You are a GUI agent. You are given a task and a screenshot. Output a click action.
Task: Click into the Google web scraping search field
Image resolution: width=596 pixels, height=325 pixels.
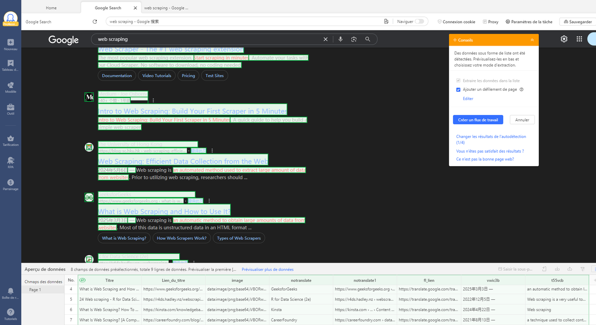(x=207, y=39)
